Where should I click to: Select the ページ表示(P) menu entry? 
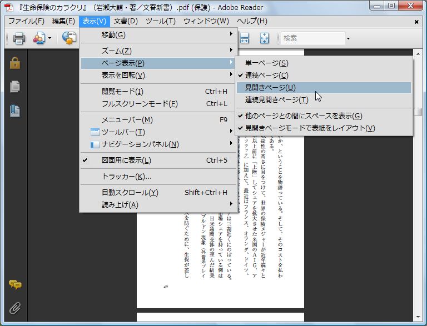click(x=159, y=63)
